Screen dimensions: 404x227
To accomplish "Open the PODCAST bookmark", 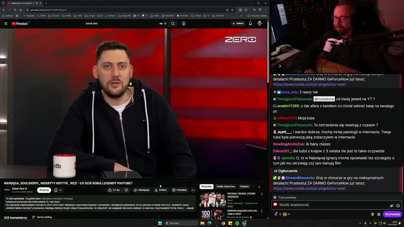I will 183,15.
